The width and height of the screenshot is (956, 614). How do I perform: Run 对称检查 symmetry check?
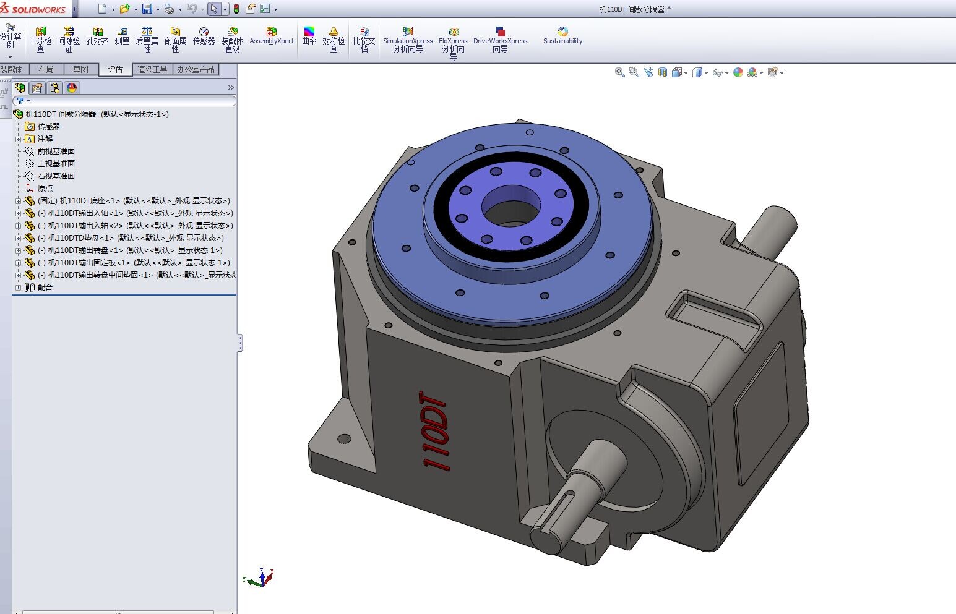(334, 40)
